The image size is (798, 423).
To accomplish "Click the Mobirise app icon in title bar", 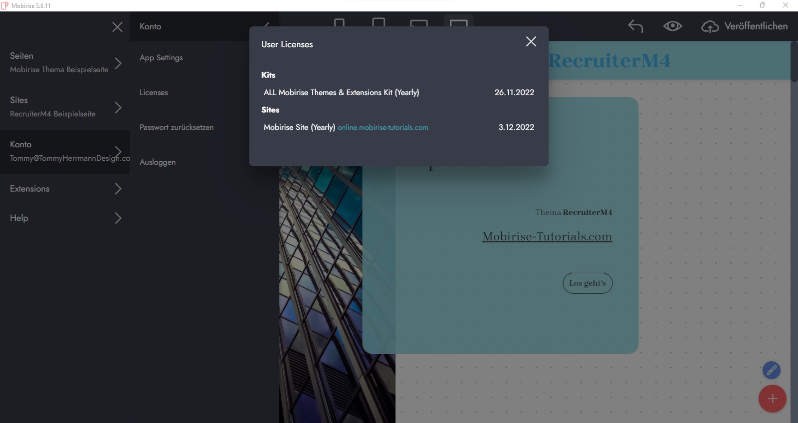I will pos(5,5).
